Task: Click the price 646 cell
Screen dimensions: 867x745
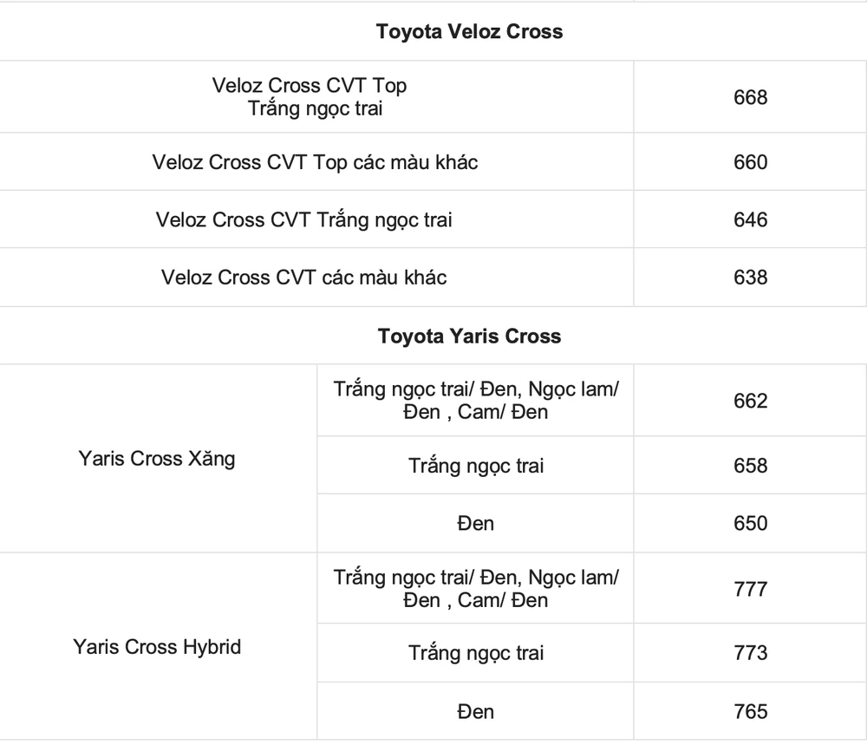Action: pyautogui.click(x=750, y=220)
